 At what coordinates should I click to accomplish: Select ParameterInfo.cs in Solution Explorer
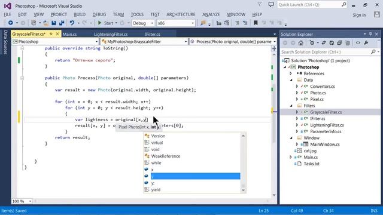click(326, 131)
